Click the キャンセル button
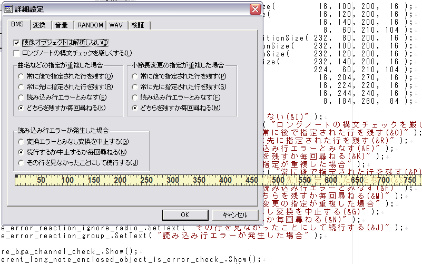This screenshot has width=422, height=264. (235, 215)
